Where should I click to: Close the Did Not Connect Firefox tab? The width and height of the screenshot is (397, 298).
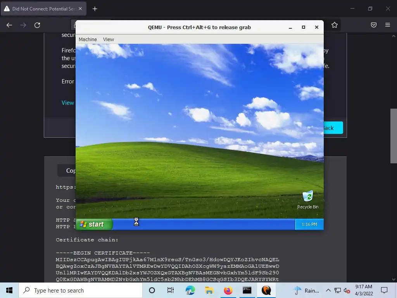click(x=80, y=9)
